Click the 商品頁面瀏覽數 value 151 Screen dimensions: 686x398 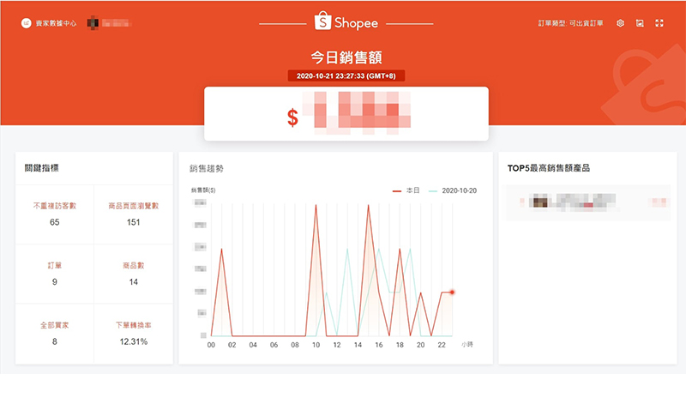coord(134,222)
